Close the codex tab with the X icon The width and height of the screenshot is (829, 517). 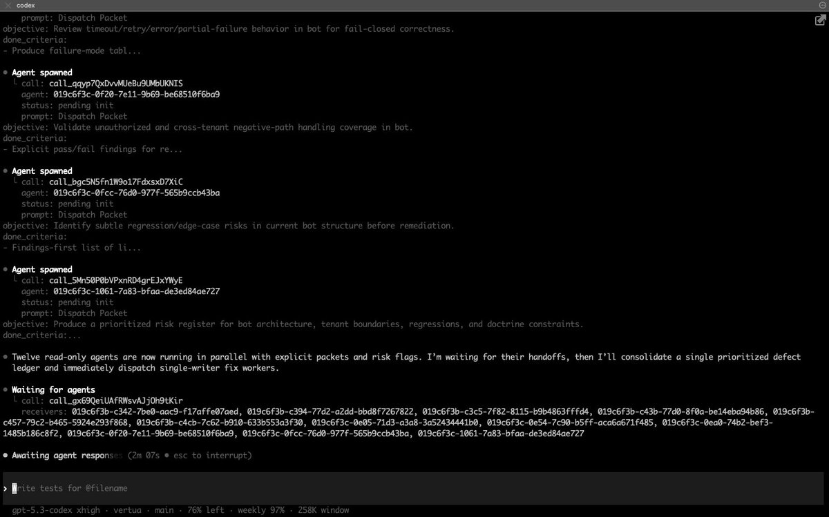click(x=8, y=5)
